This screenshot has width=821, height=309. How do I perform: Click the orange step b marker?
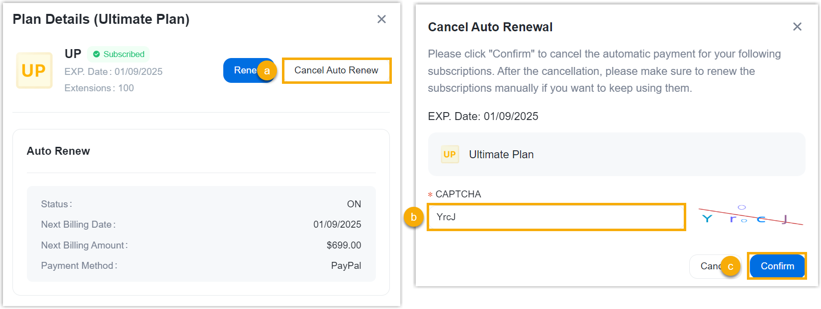(413, 217)
